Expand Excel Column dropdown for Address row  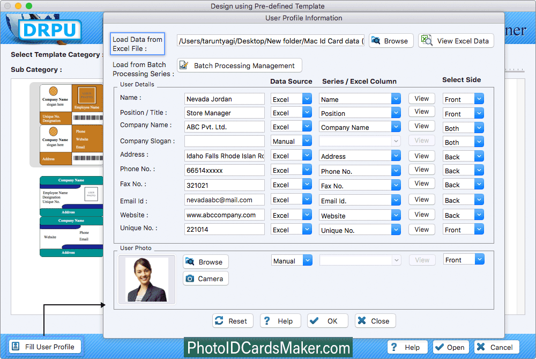click(x=396, y=156)
